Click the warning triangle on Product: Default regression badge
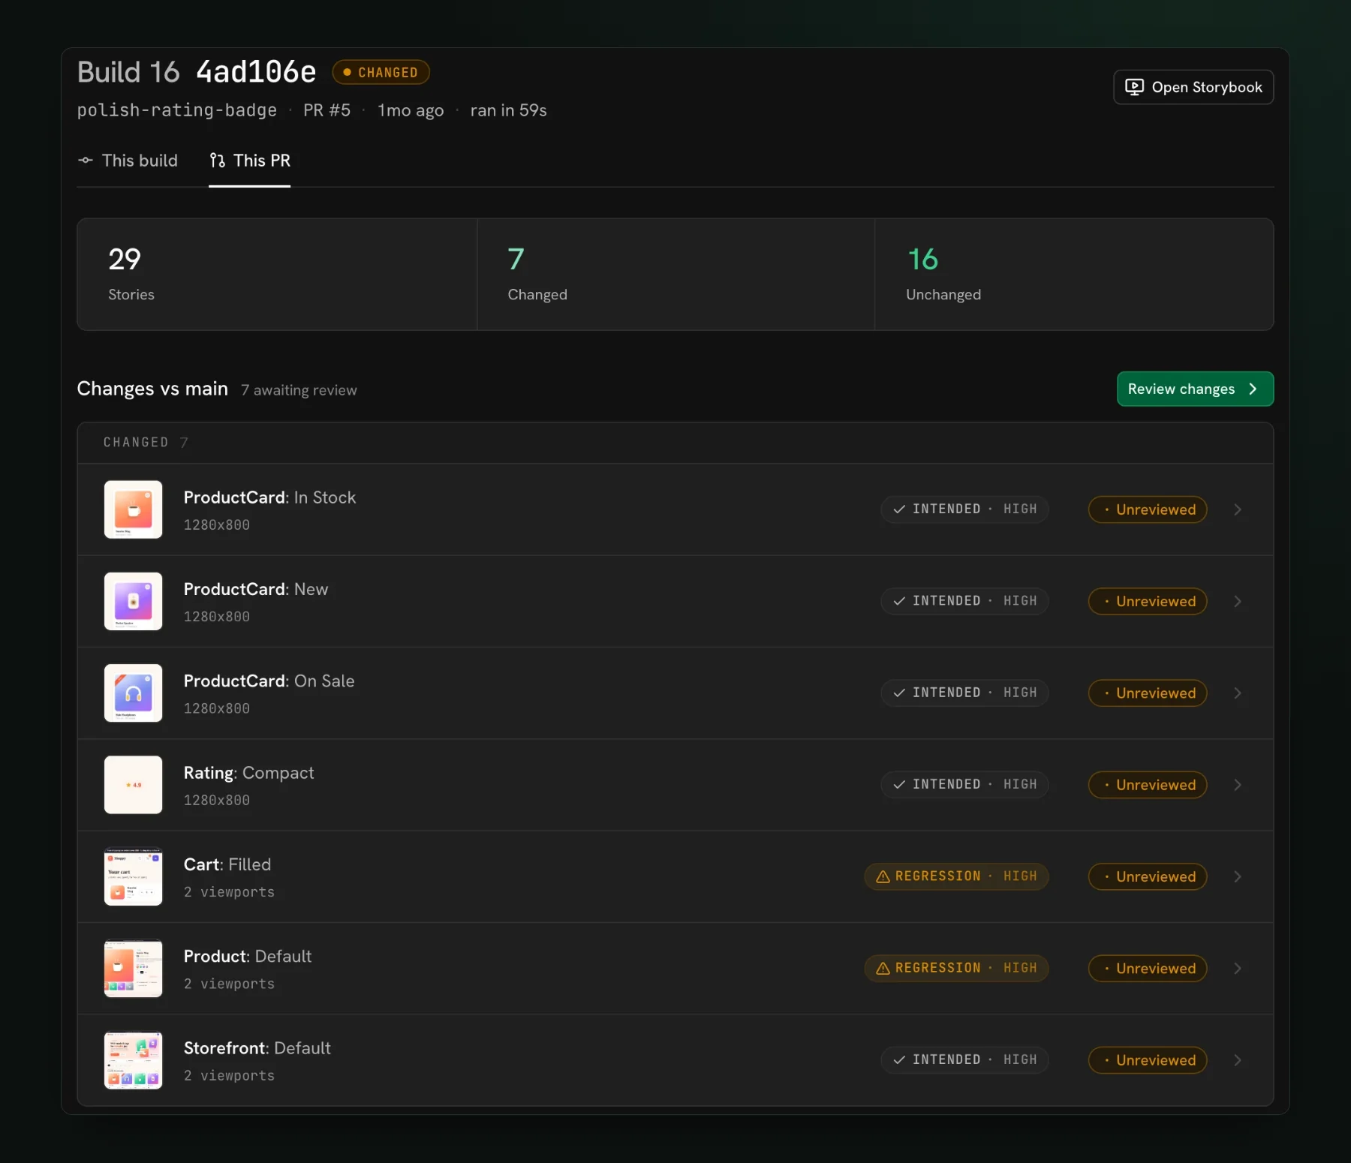The width and height of the screenshot is (1351, 1163). pyautogui.click(x=883, y=968)
